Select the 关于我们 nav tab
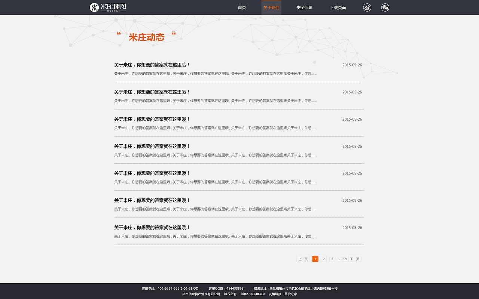Screen dimensions: 479x299 coord(271,7)
